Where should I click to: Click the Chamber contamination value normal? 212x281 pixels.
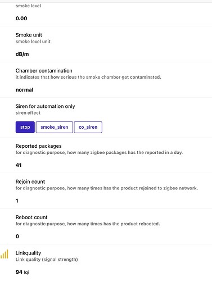click(x=25, y=90)
